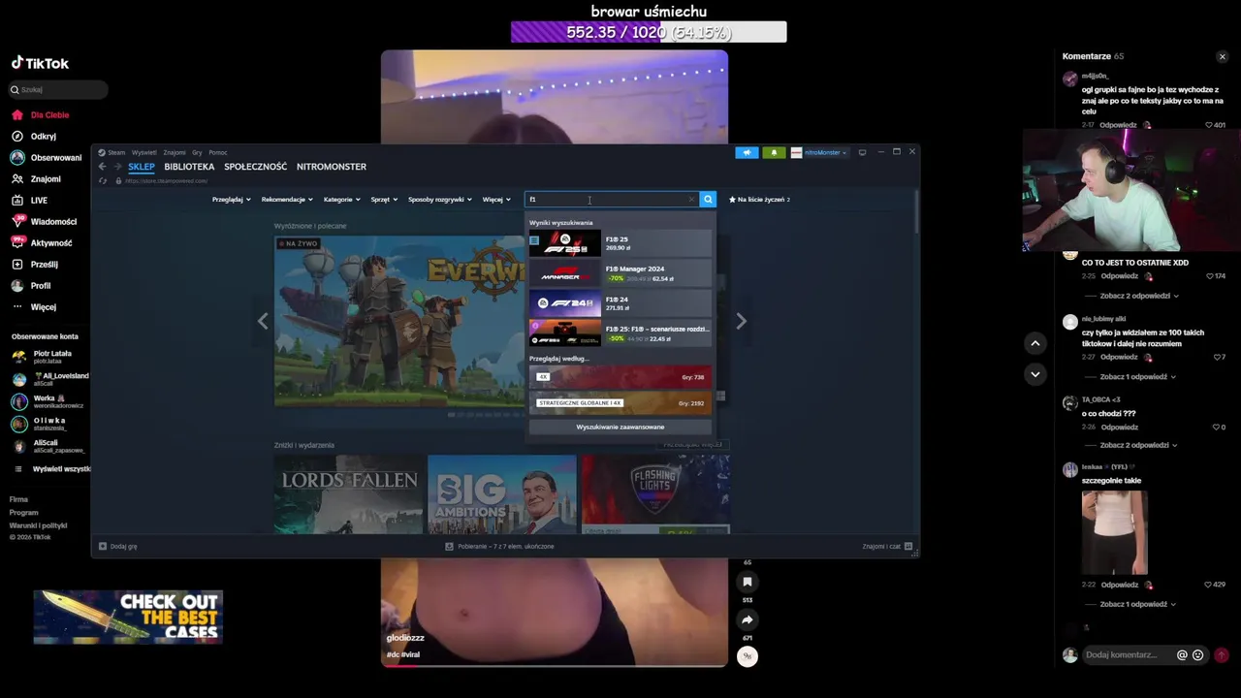Open emoji picker in comment box
The image size is (1241, 698).
(x=1197, y=655)
